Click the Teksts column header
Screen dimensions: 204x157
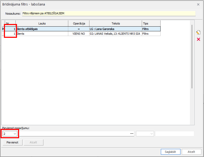(x=116, y=23)
